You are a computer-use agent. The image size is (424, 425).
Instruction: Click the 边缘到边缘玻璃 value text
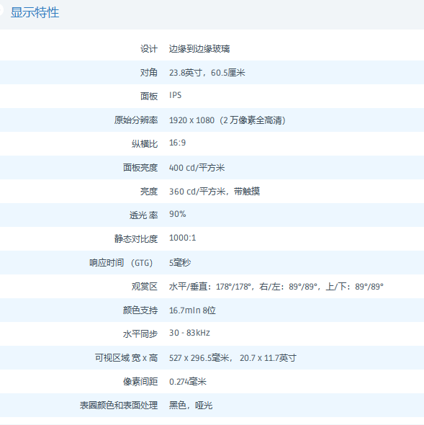pyautogui.click(x=199, y=49)
